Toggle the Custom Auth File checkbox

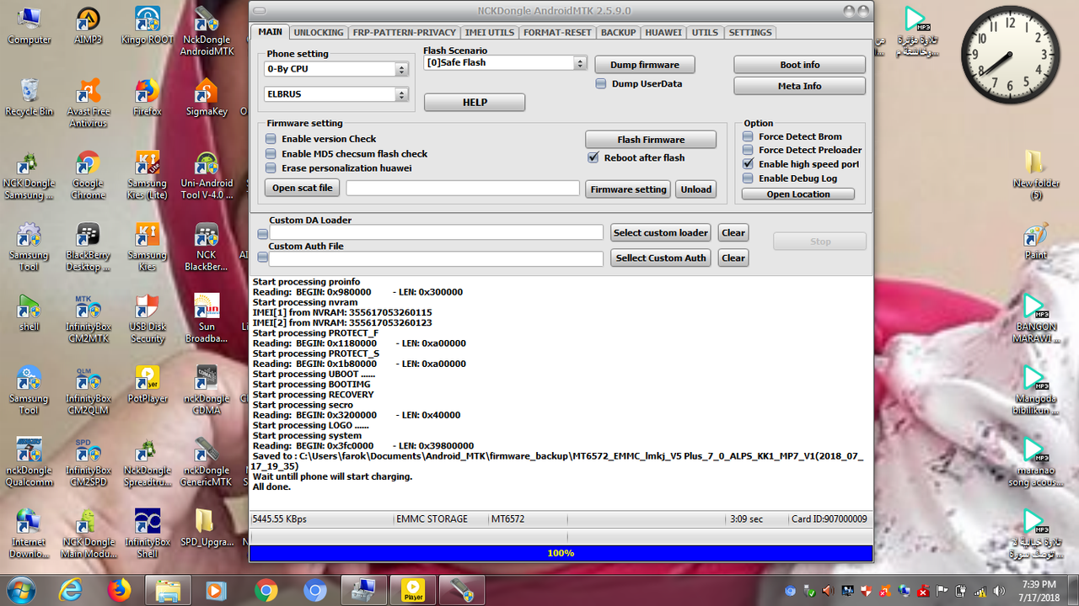[x=263, y=259]
